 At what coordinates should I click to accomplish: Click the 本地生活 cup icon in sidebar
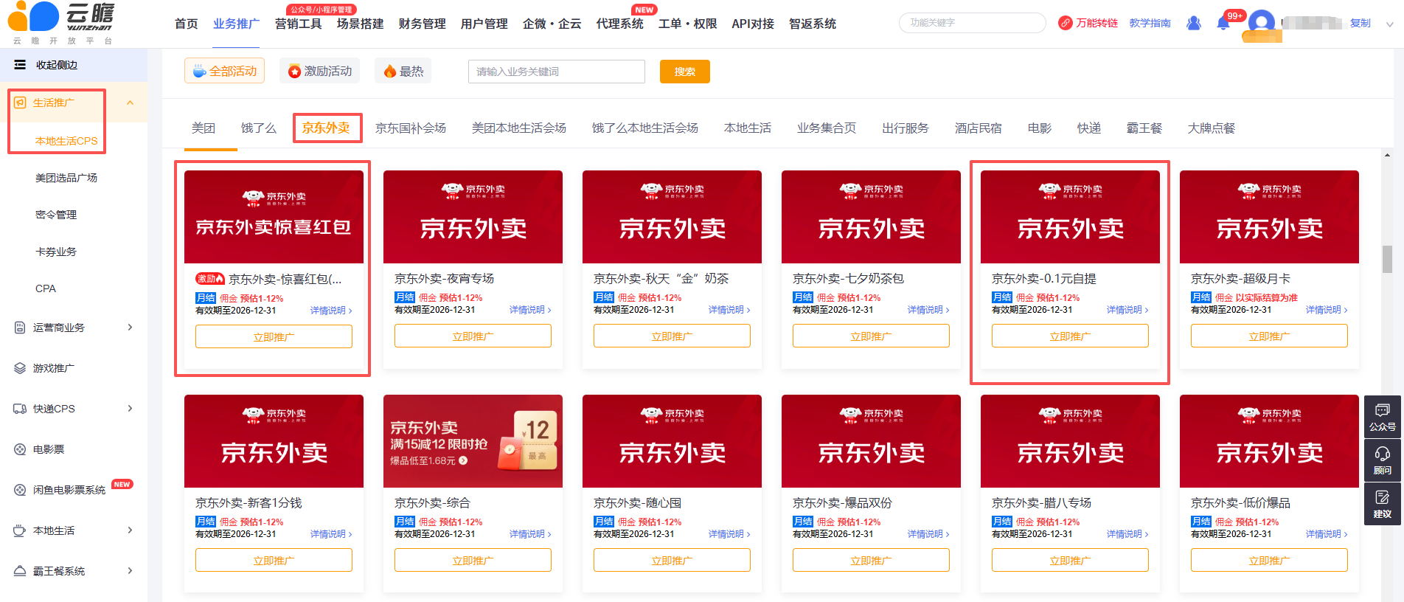point(20,530)
